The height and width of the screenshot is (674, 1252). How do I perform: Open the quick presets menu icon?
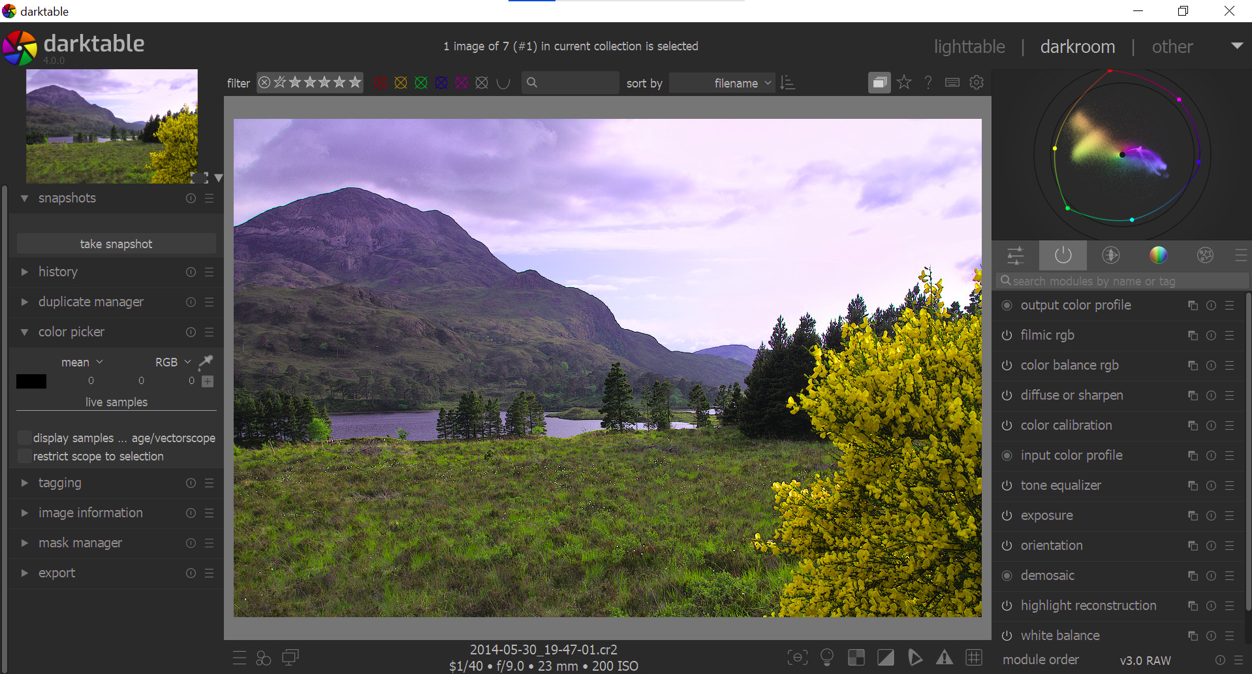point(240,658)
